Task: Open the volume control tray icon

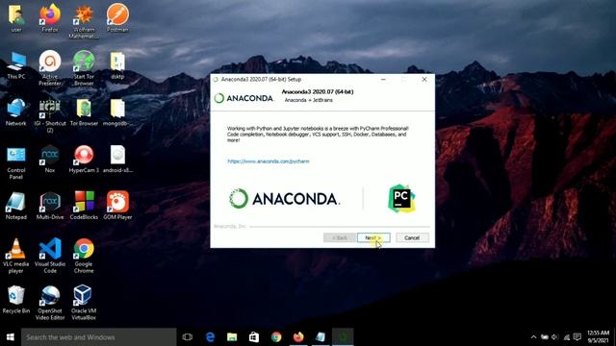Action: [x=555, y=337]
